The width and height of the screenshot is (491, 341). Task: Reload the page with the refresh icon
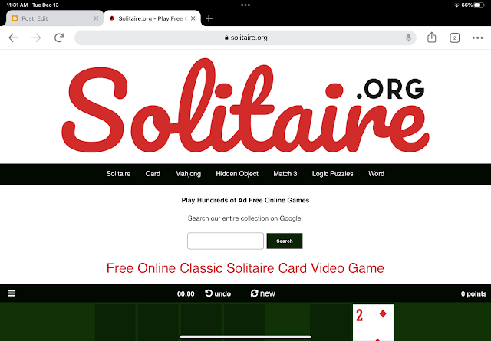tap(59, 38)
